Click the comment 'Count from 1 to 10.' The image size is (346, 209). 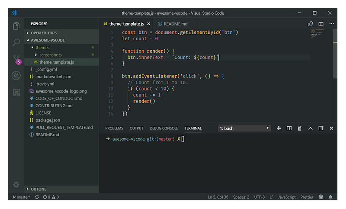[157, 83]
